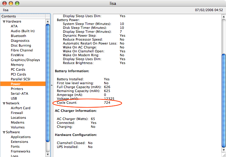226x157 pixels.
Task: Open the Modems entry
Action: pos(17,122)
